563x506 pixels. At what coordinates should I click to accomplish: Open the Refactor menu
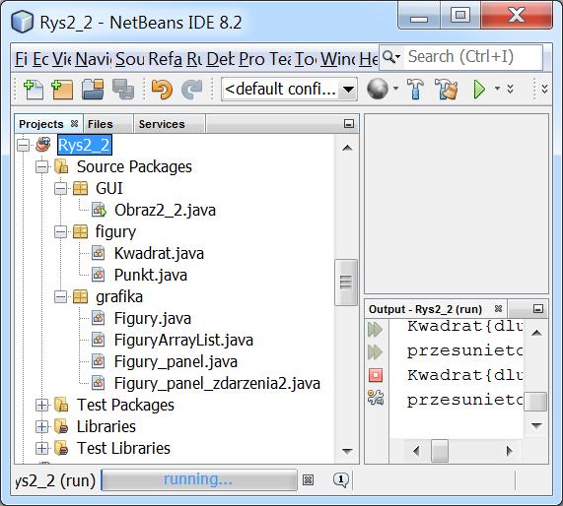tap(166, 59)
